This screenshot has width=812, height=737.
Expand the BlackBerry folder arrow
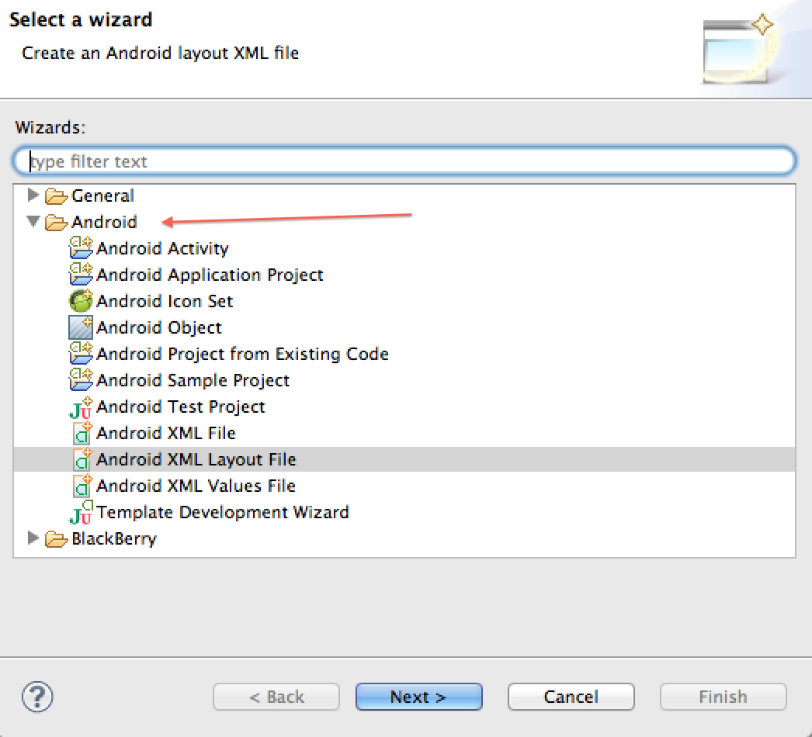[x=33, y=538]
